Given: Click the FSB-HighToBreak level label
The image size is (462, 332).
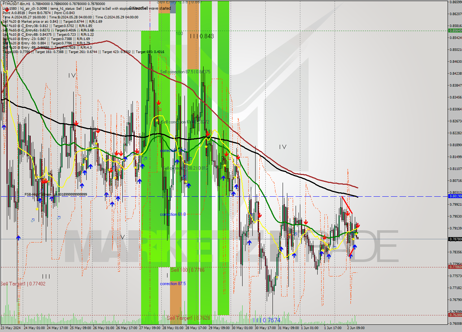Looking at the screenshot, I should (56, 194).
